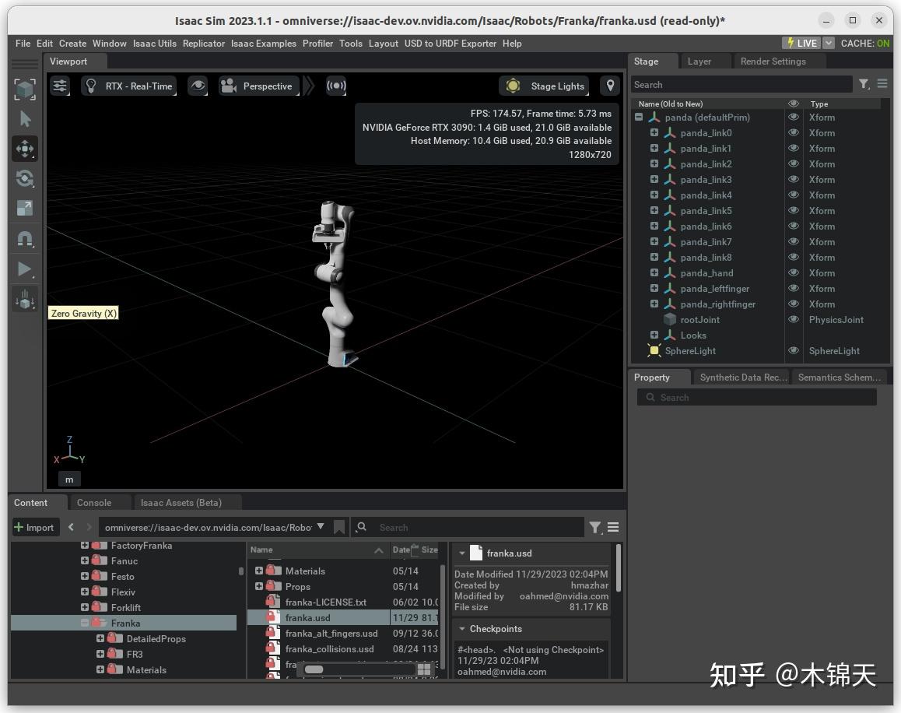Switch to the Render Settings tab

773,61
